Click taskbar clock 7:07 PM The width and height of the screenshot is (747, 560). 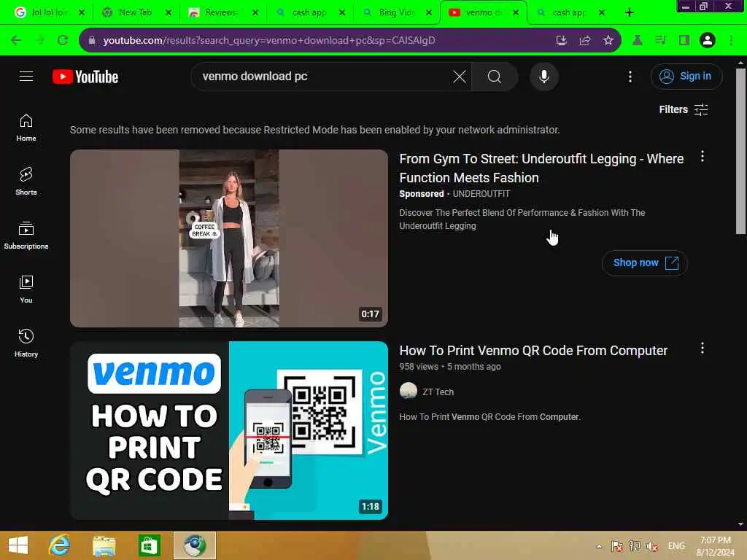point(716,546)
